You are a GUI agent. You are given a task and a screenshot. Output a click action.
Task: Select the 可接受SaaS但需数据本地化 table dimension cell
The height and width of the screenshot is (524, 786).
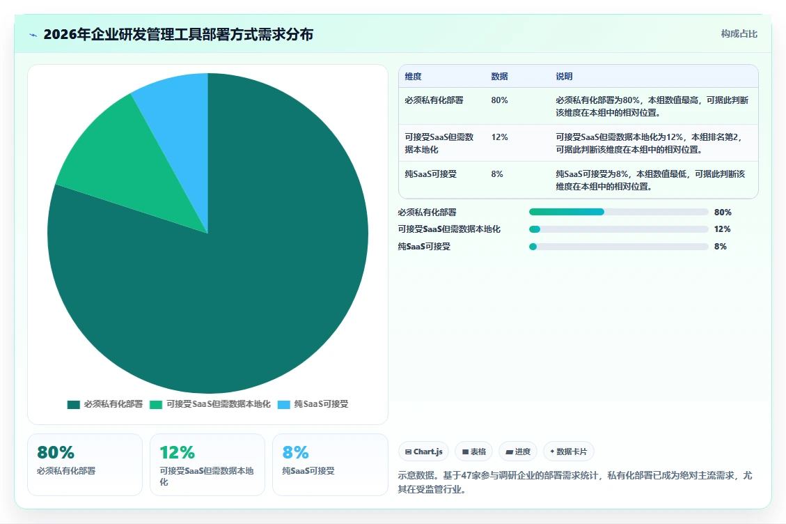click(x=439, y=143)
